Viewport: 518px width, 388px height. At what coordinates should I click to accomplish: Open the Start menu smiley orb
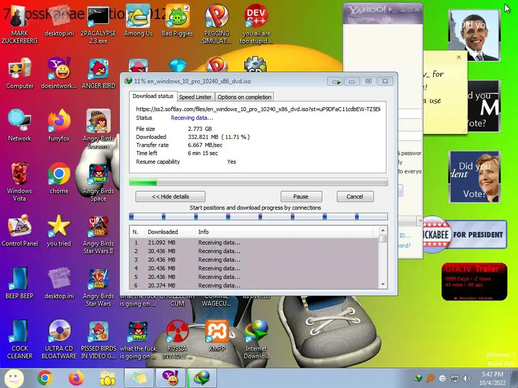pyautogui.click(x=14, y=378)
